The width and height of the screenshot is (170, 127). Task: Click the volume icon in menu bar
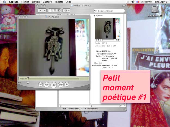tap(133, 2)
